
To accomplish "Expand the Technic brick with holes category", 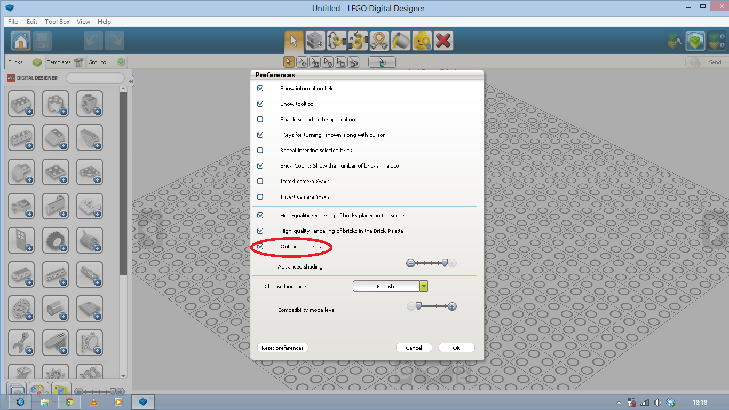I will point(21,138).
